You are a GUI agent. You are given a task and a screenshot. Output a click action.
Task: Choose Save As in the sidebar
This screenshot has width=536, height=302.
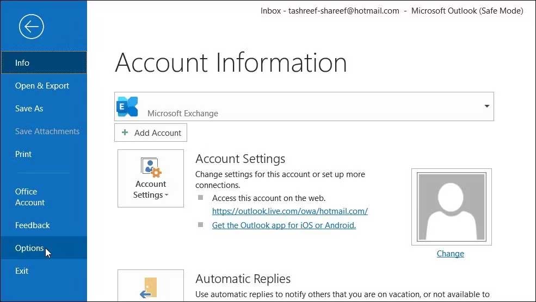pos(29,109)
